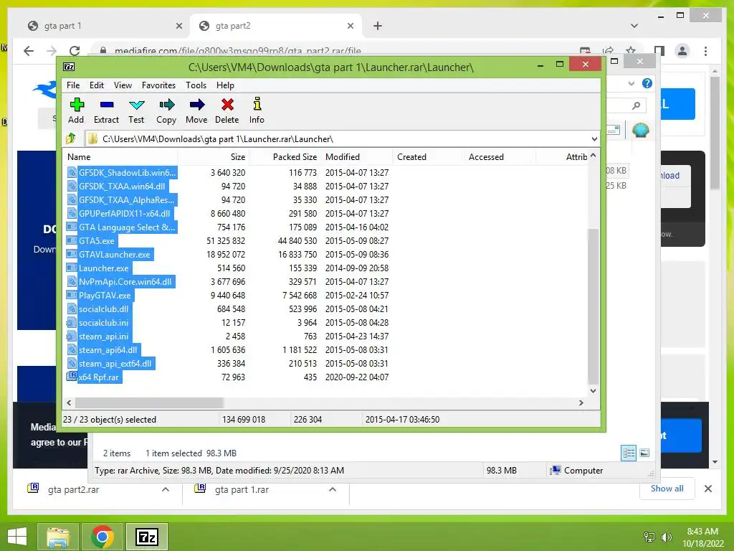The image size is (734, 551).
Task: Expand Explorer ribbon chevron
Action: pyautogui.click(x=631, y=83)
